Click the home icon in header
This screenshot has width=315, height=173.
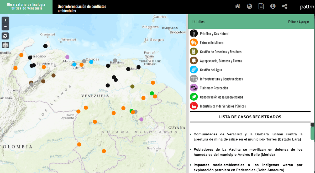(238, 6)
